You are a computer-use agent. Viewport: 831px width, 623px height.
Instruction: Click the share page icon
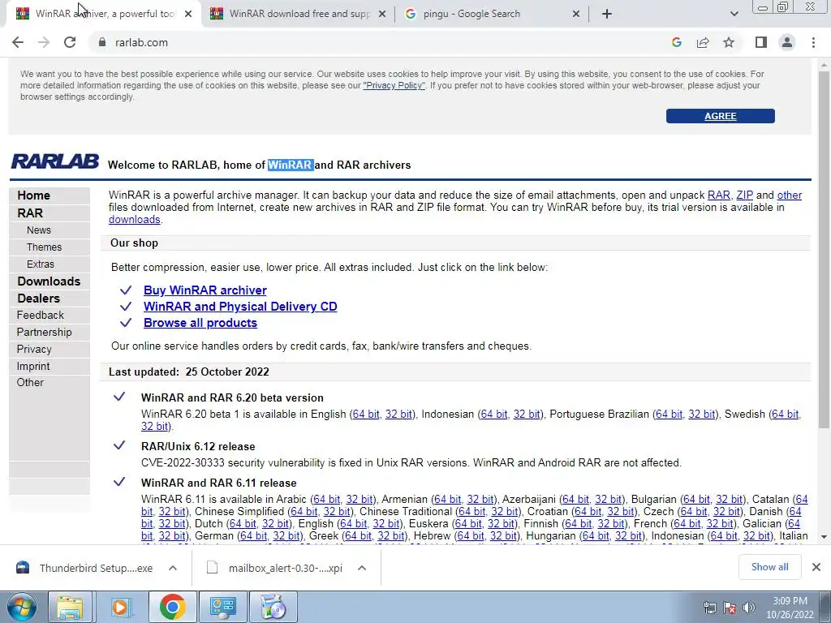(x=703, y=42)
